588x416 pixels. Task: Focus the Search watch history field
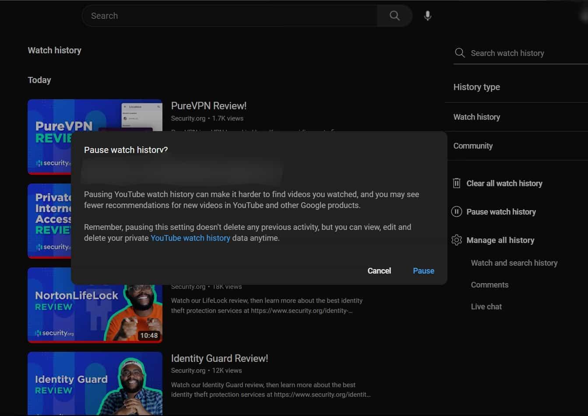[x=521, y=53]
